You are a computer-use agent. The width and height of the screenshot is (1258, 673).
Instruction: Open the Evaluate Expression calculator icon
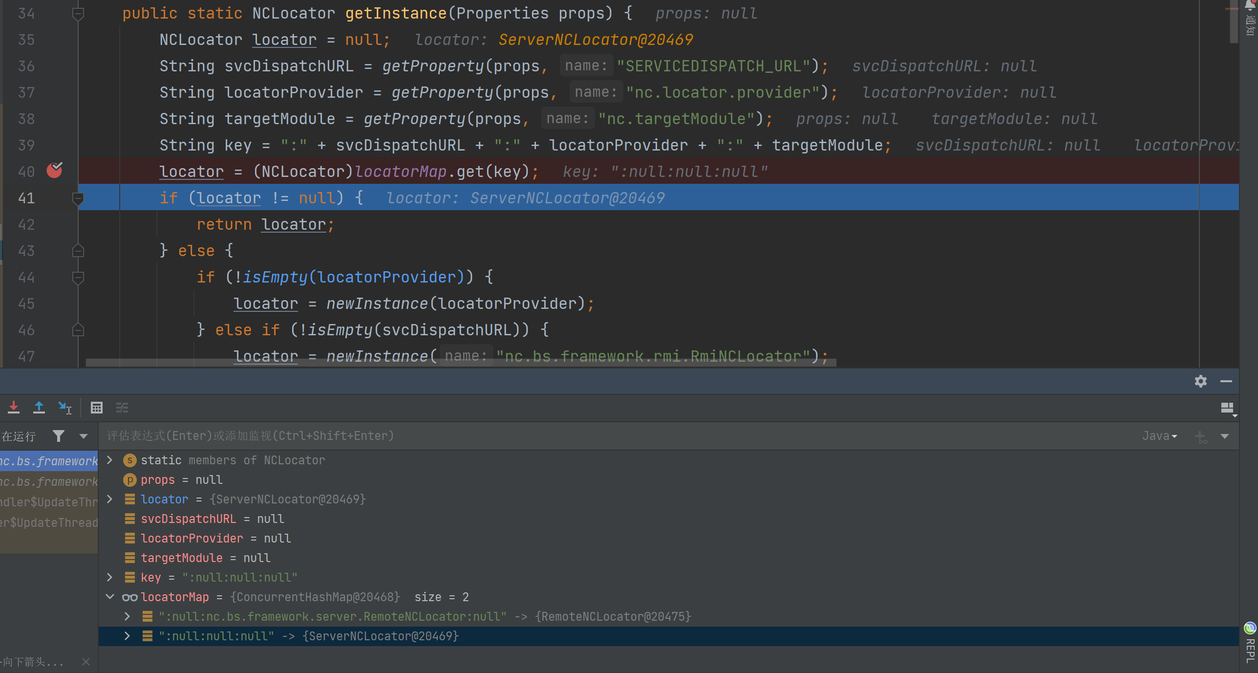coord(97,407)
